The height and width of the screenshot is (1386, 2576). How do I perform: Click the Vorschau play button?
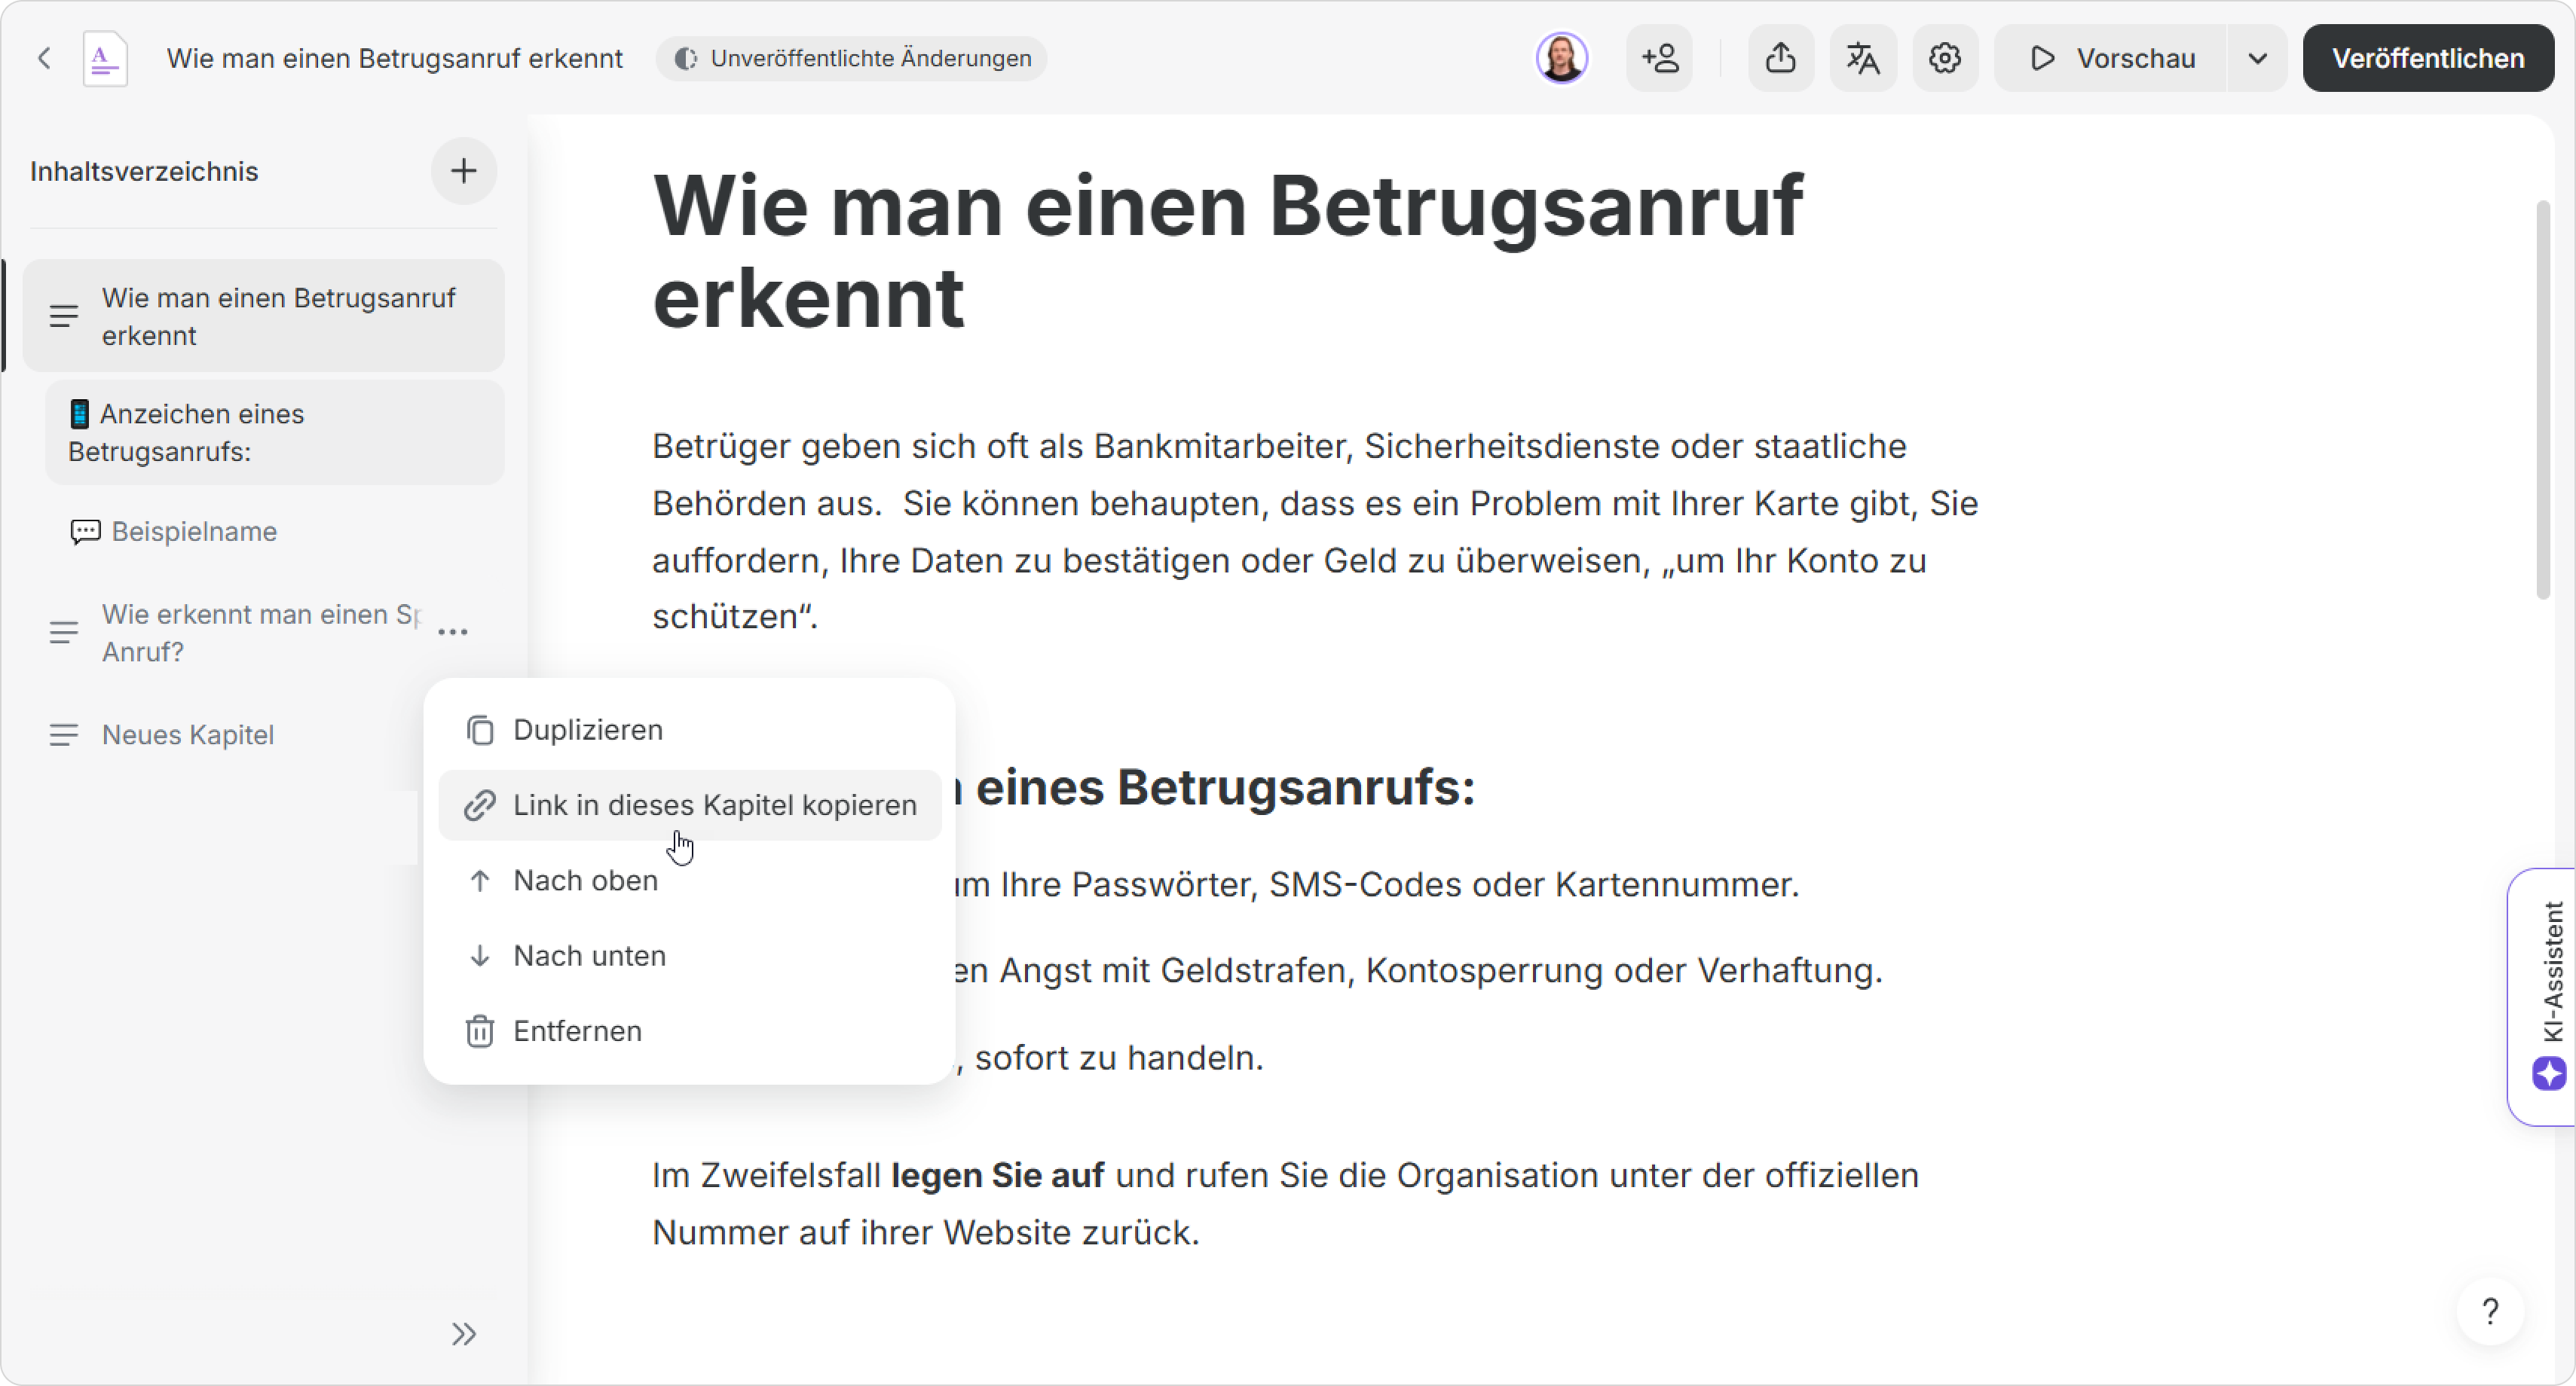(x=2111, y=58)
